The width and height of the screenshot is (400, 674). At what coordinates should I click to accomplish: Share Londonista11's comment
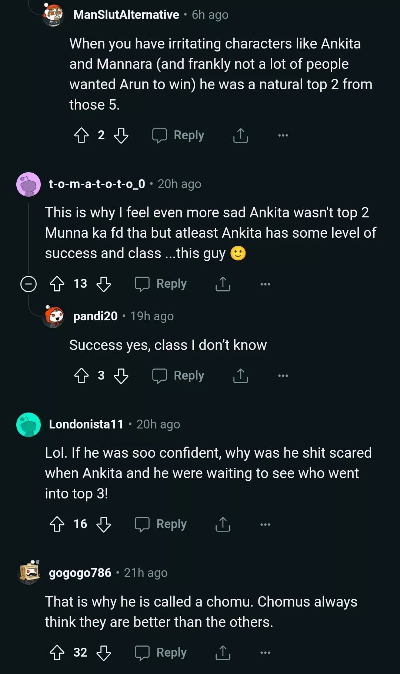point(223,524)
